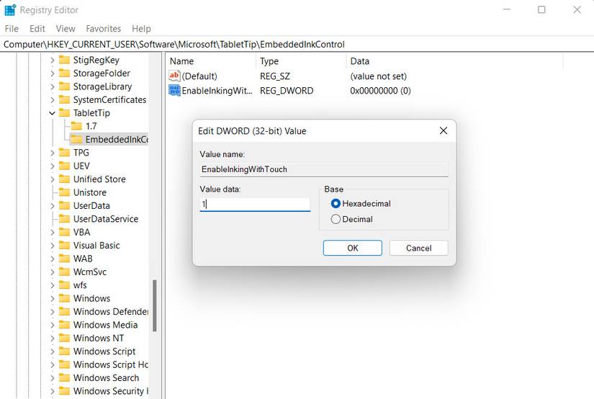Maximize the Registry Editor window
This screenshot has height=399, width=594.
pos(541,9)
